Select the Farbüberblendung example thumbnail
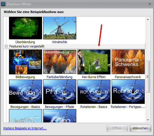Image resolution: width=154 pixels, height=136 pixels. pyautogui.click(x=60, y=62)
